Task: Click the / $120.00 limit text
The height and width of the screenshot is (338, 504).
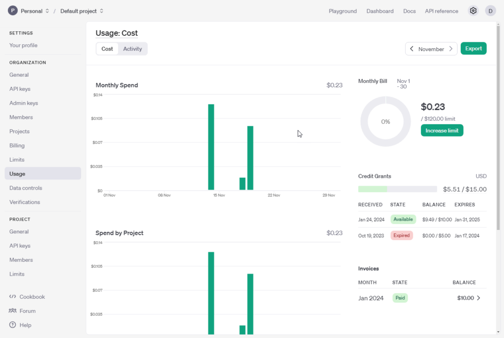Action: 438,119
